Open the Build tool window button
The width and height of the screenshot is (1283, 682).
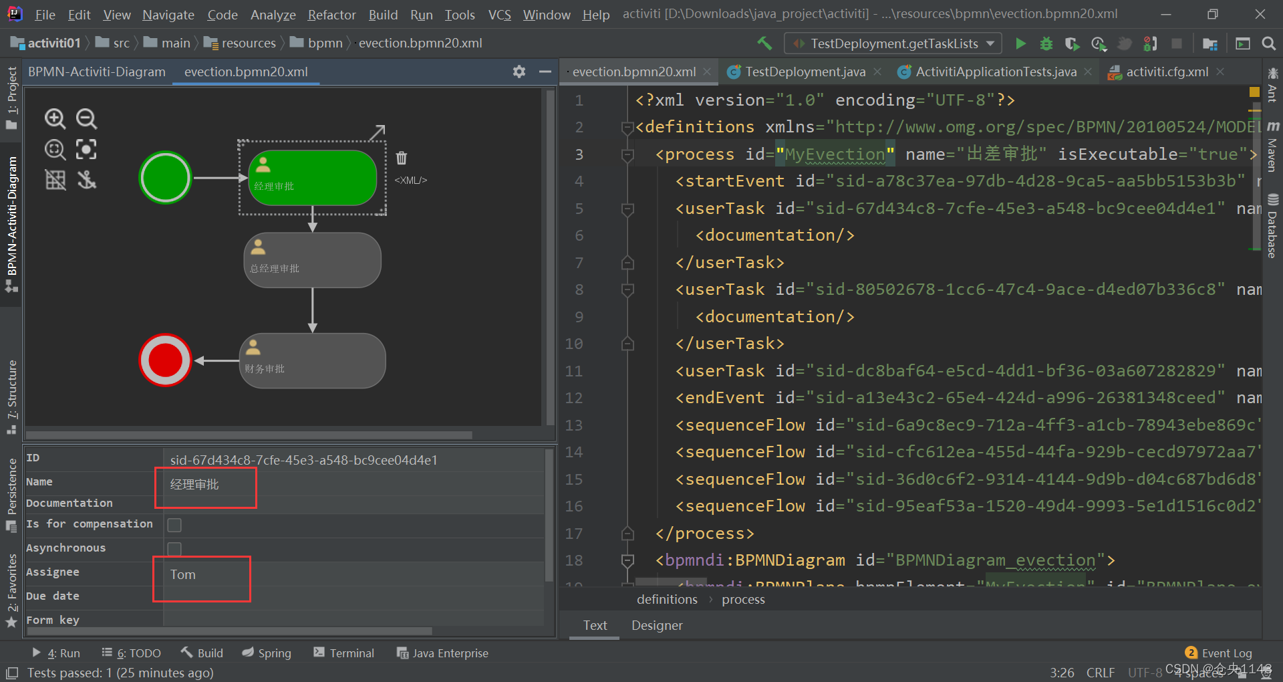point(202,653)
